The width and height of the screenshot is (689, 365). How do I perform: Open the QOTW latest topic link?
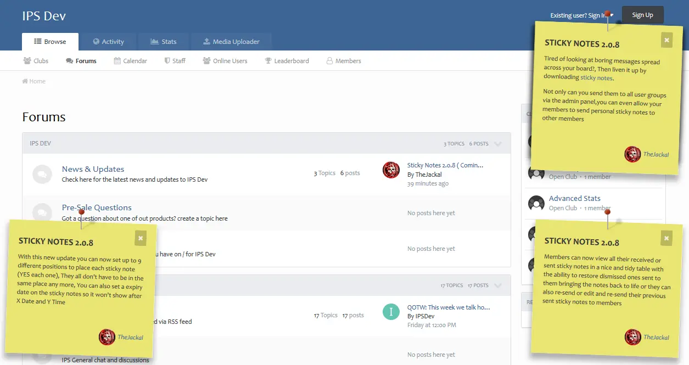pos(449,307)
